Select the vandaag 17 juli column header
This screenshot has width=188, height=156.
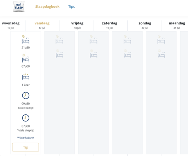point(42,25)
